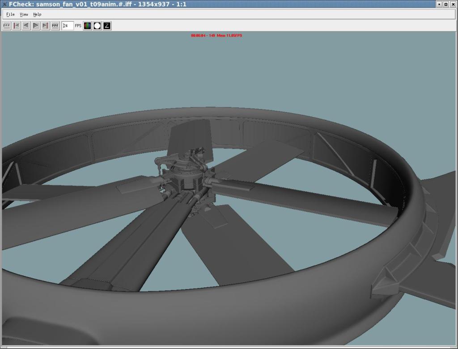Step back one frame
Image resolution: width=458 pixels, height=349 pixels.
pos(17,26)
